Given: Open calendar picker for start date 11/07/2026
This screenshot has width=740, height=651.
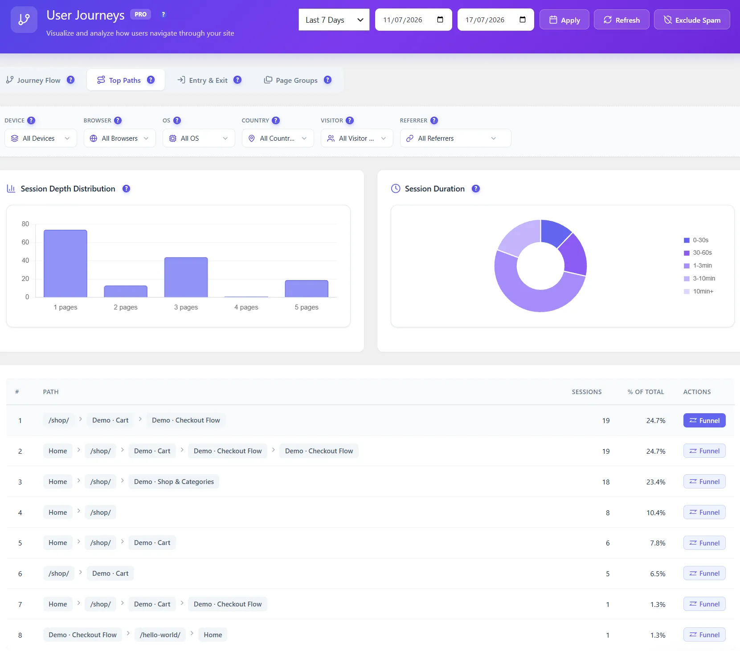Looking at the screenshot, I should click(x=440, y=20).
